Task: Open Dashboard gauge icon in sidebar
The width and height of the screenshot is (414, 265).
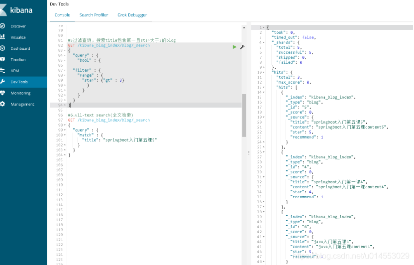Action: pos(2,48)
